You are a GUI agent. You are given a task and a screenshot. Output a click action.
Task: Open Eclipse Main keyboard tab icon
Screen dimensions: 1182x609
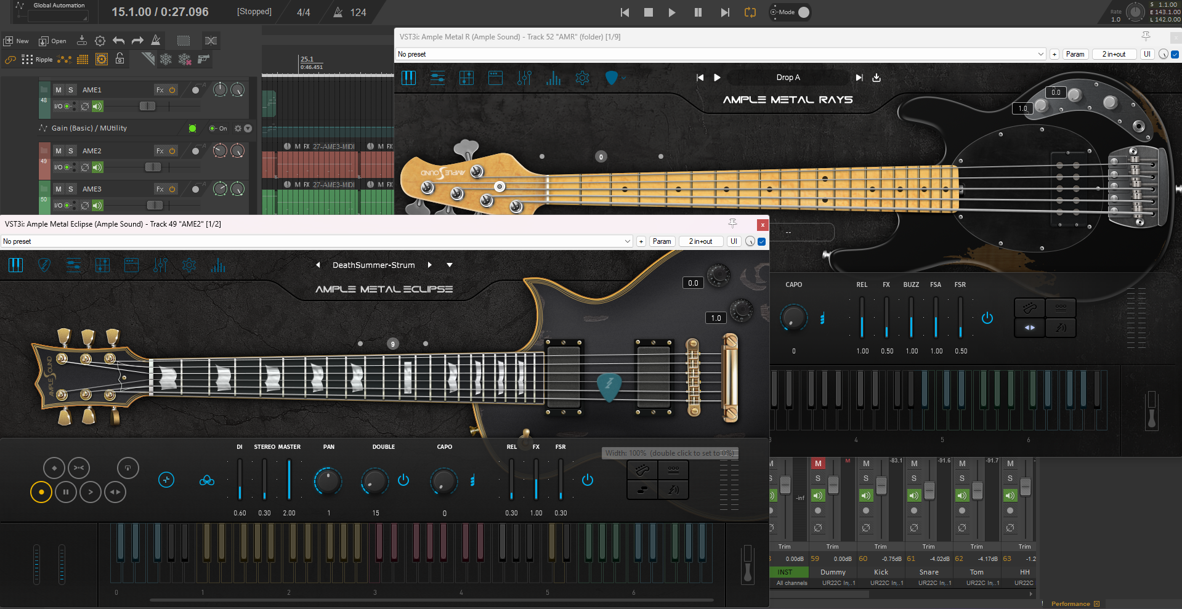(x=15, y=265)
